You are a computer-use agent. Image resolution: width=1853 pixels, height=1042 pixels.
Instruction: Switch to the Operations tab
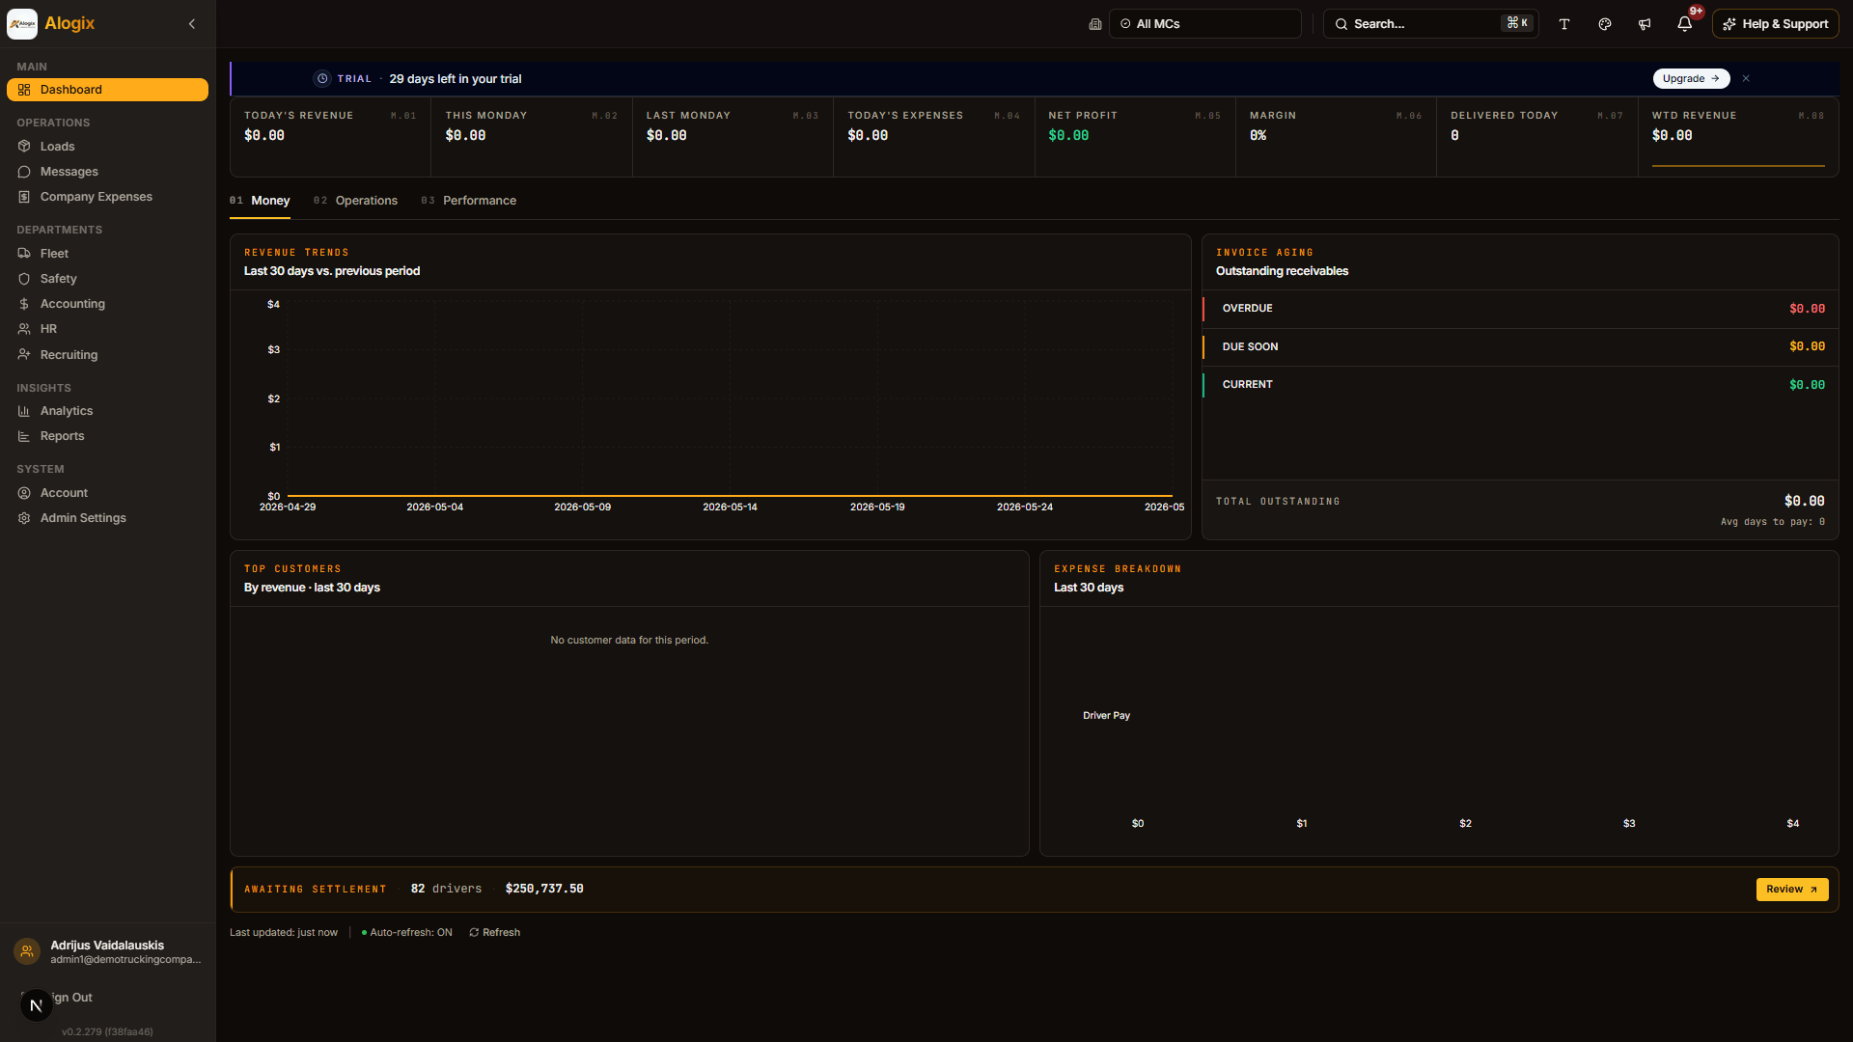point(355,201)
